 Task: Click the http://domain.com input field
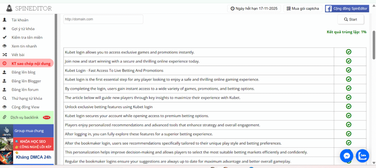(x=103, y=19)
